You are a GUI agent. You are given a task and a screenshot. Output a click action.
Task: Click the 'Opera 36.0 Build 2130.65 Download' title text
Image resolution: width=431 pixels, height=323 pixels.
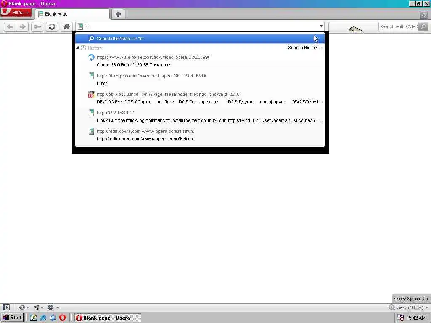133,65
